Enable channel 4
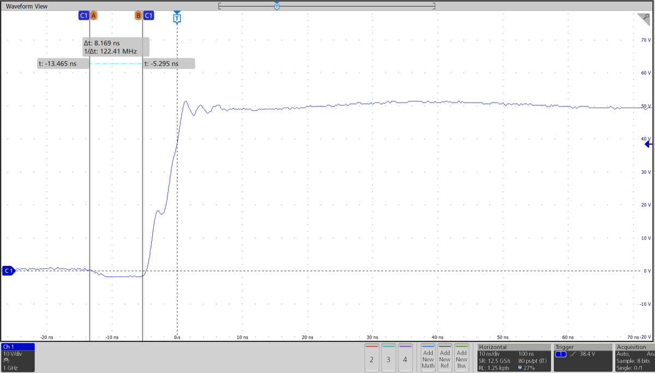Image resolution: width=655 pixels, height=373 pixels. pyautogui.click(x=404, y=358)
